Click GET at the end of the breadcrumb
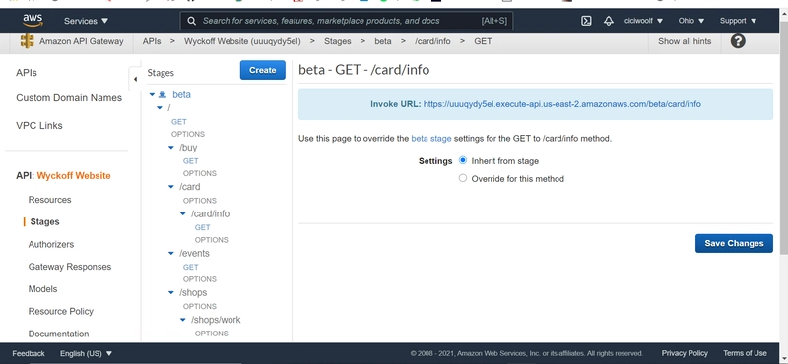 point(483,41)
